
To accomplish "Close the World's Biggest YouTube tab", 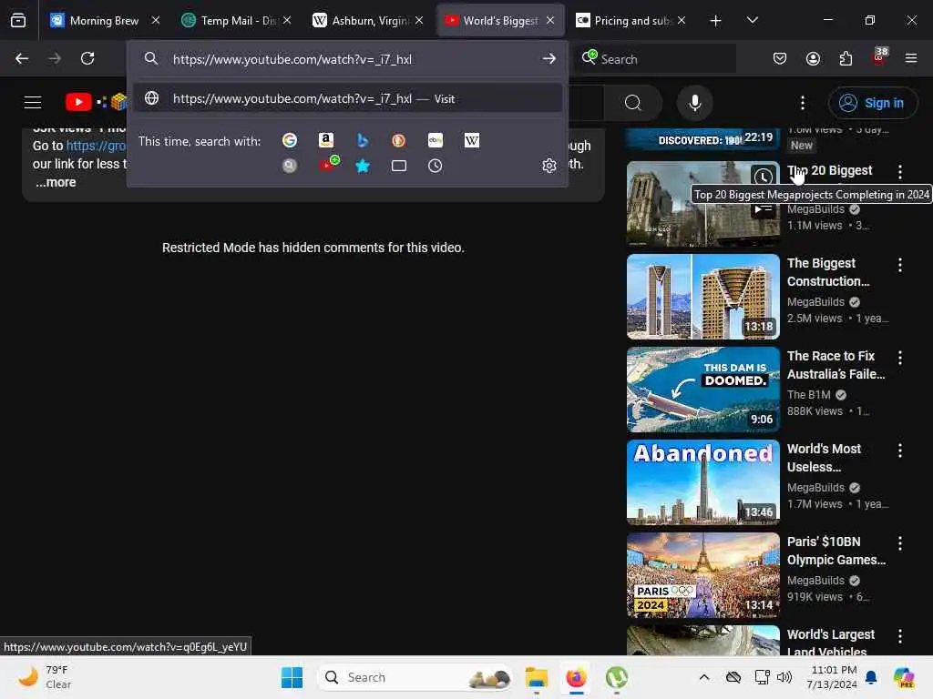I will (x=549, y=21).
